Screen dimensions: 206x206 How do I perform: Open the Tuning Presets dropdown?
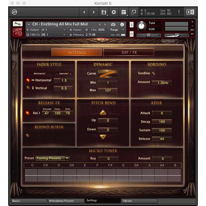point(52,158)
